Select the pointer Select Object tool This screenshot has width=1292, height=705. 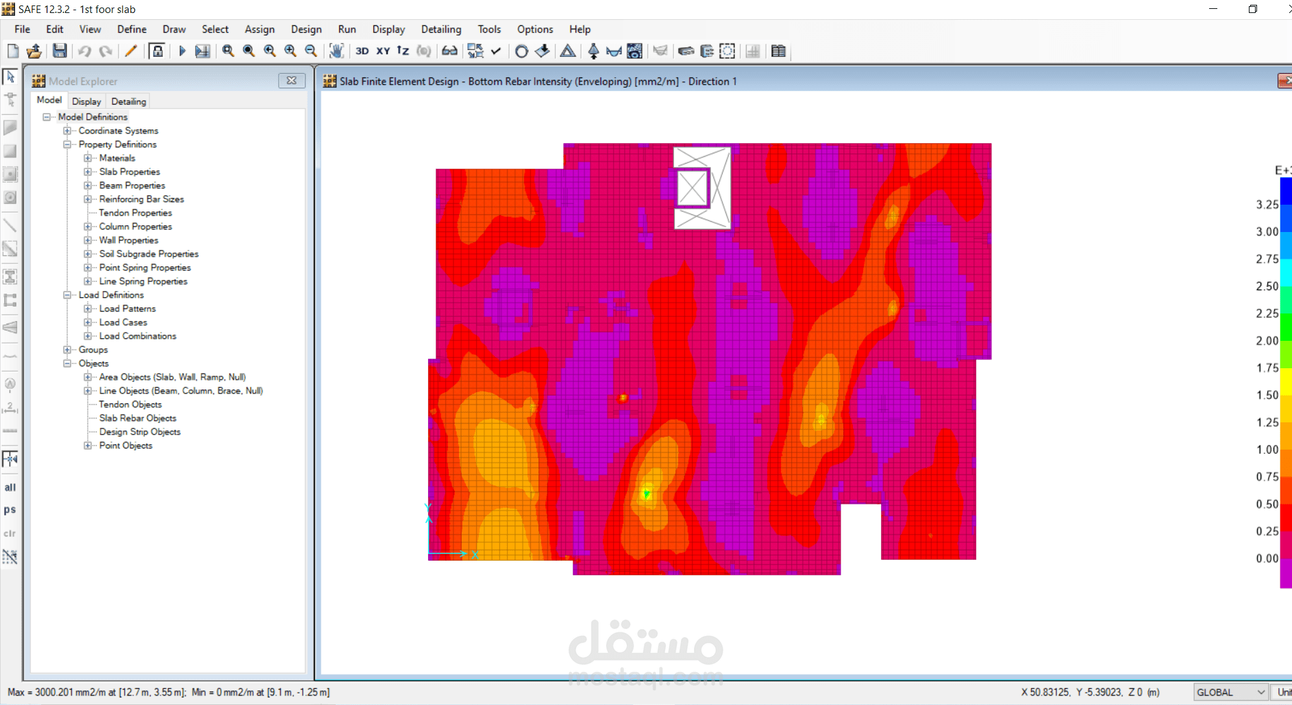click(x=10, y=77)
